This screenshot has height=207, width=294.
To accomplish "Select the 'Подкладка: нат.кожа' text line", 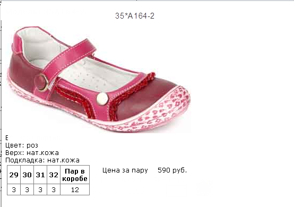I will click(42, 160).
